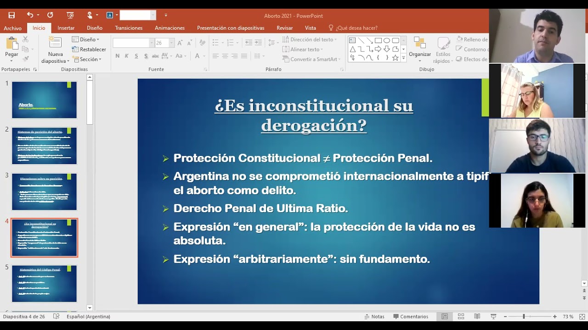The image size is (588, 330).
Task: Align text left in Párrafo group
Action: (x=215, y=56)
